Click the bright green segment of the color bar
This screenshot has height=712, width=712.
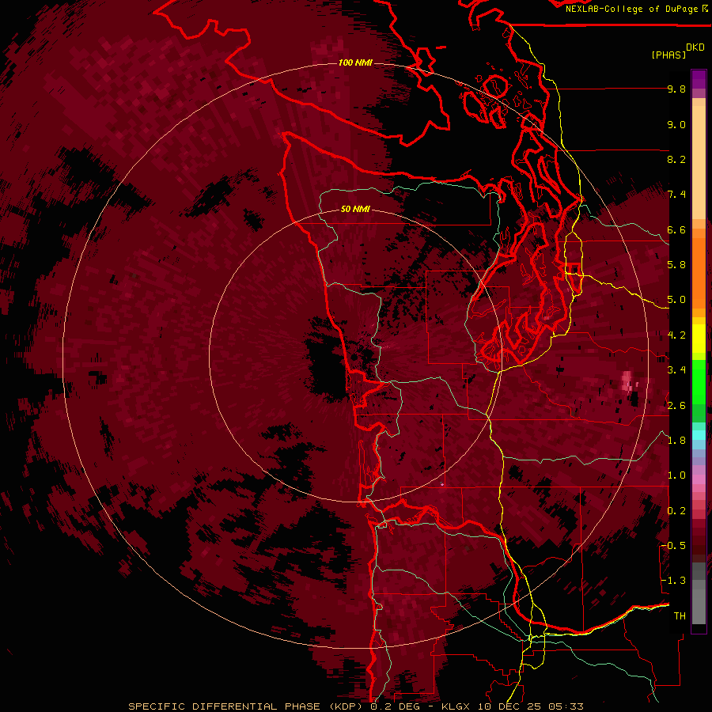point(699,381)
